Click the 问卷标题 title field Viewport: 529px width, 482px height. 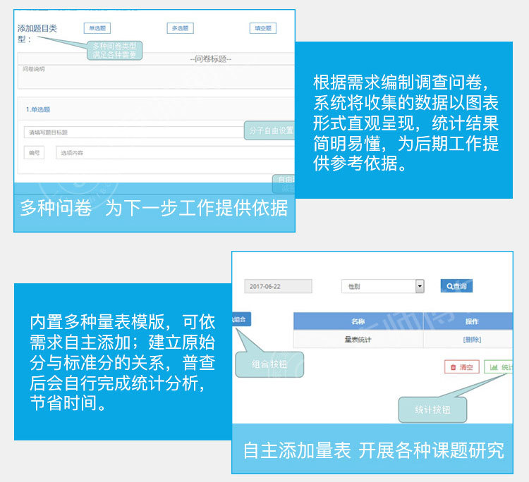pos(156,59)
